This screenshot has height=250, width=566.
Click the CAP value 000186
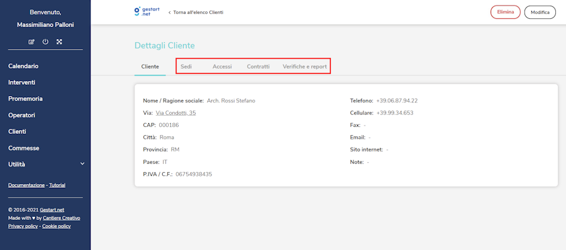click(169, 125)
